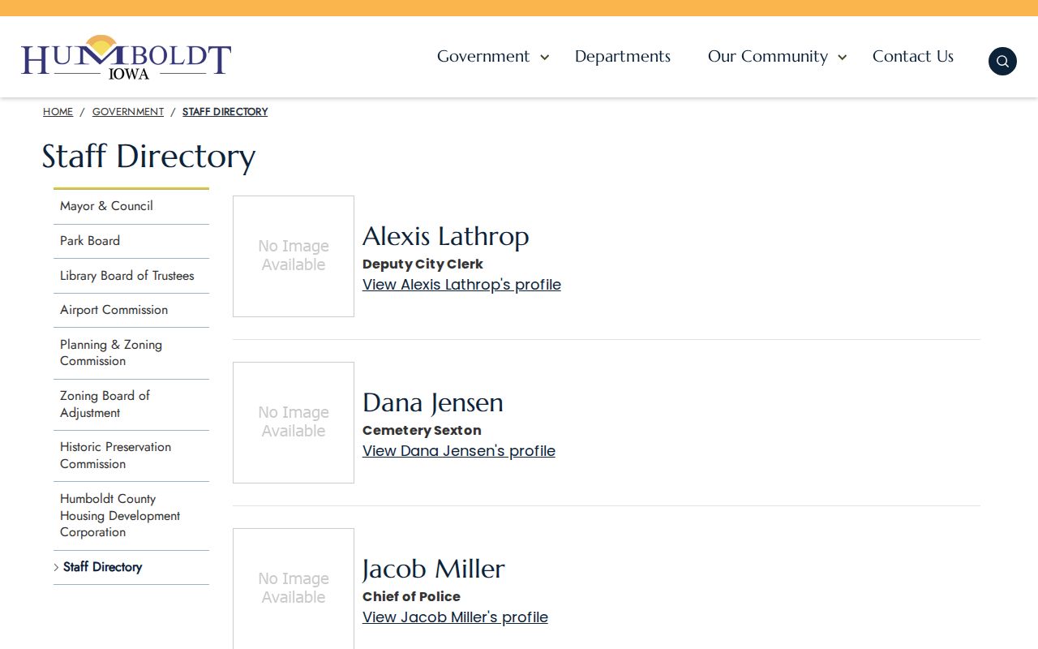Open Airport Commission sidebar link
The image size is (1038, 649).
(131, 310)
